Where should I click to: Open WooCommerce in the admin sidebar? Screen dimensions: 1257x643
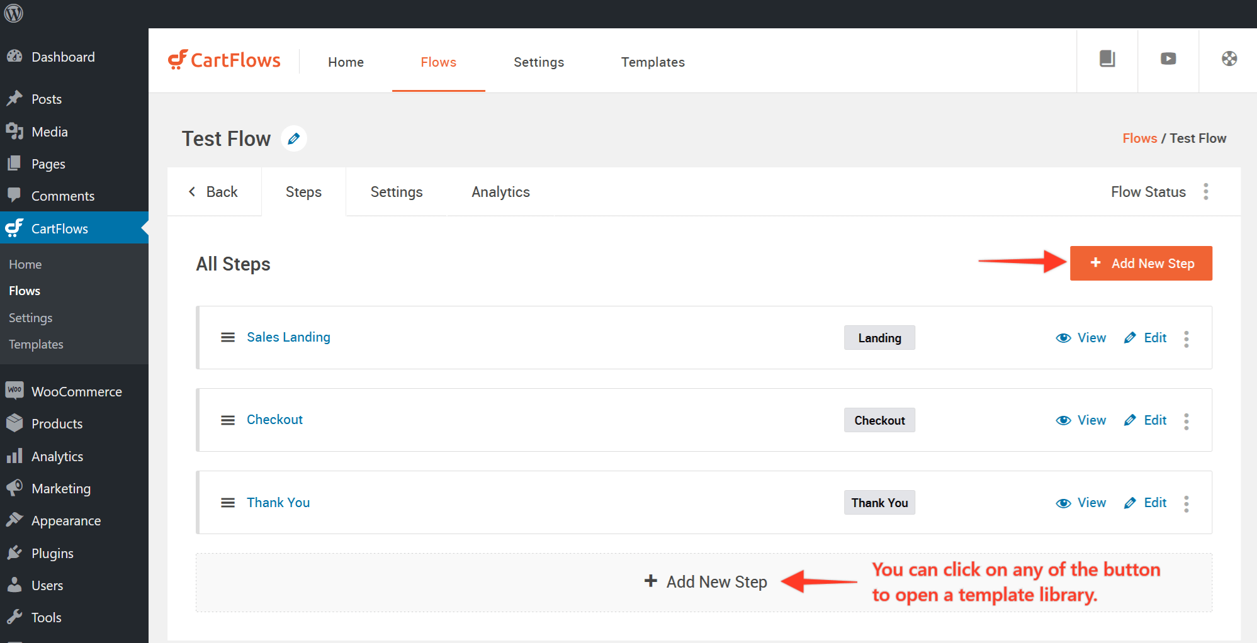pyautogui.click(x=76, y=391)
